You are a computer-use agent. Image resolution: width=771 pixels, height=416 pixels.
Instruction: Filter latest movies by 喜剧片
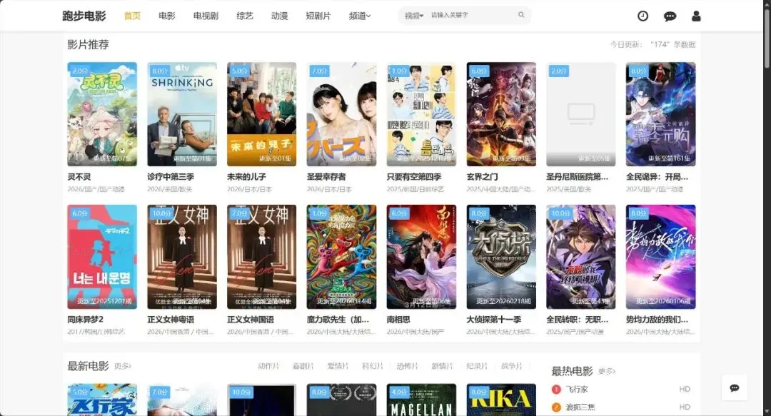point(303,366)
